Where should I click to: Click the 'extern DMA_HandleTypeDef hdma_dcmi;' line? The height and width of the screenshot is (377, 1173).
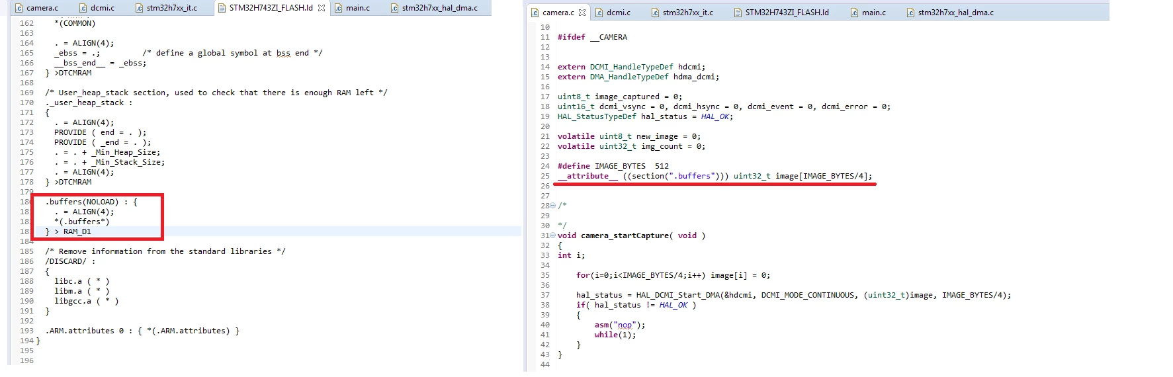point(638,77)
